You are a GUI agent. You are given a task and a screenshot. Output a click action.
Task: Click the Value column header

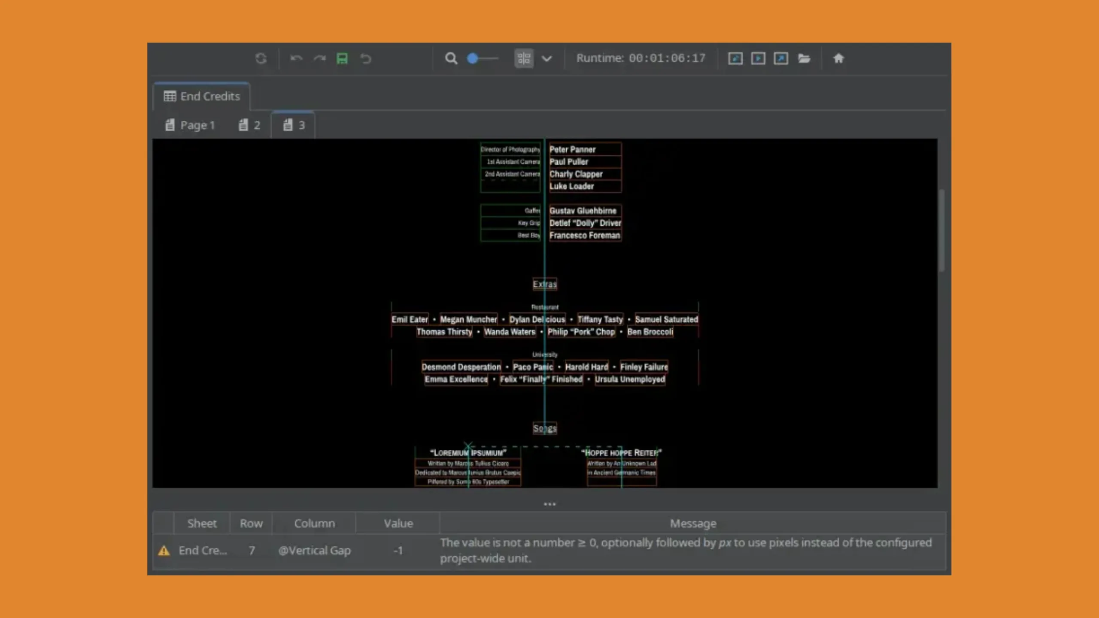(398, 523)
